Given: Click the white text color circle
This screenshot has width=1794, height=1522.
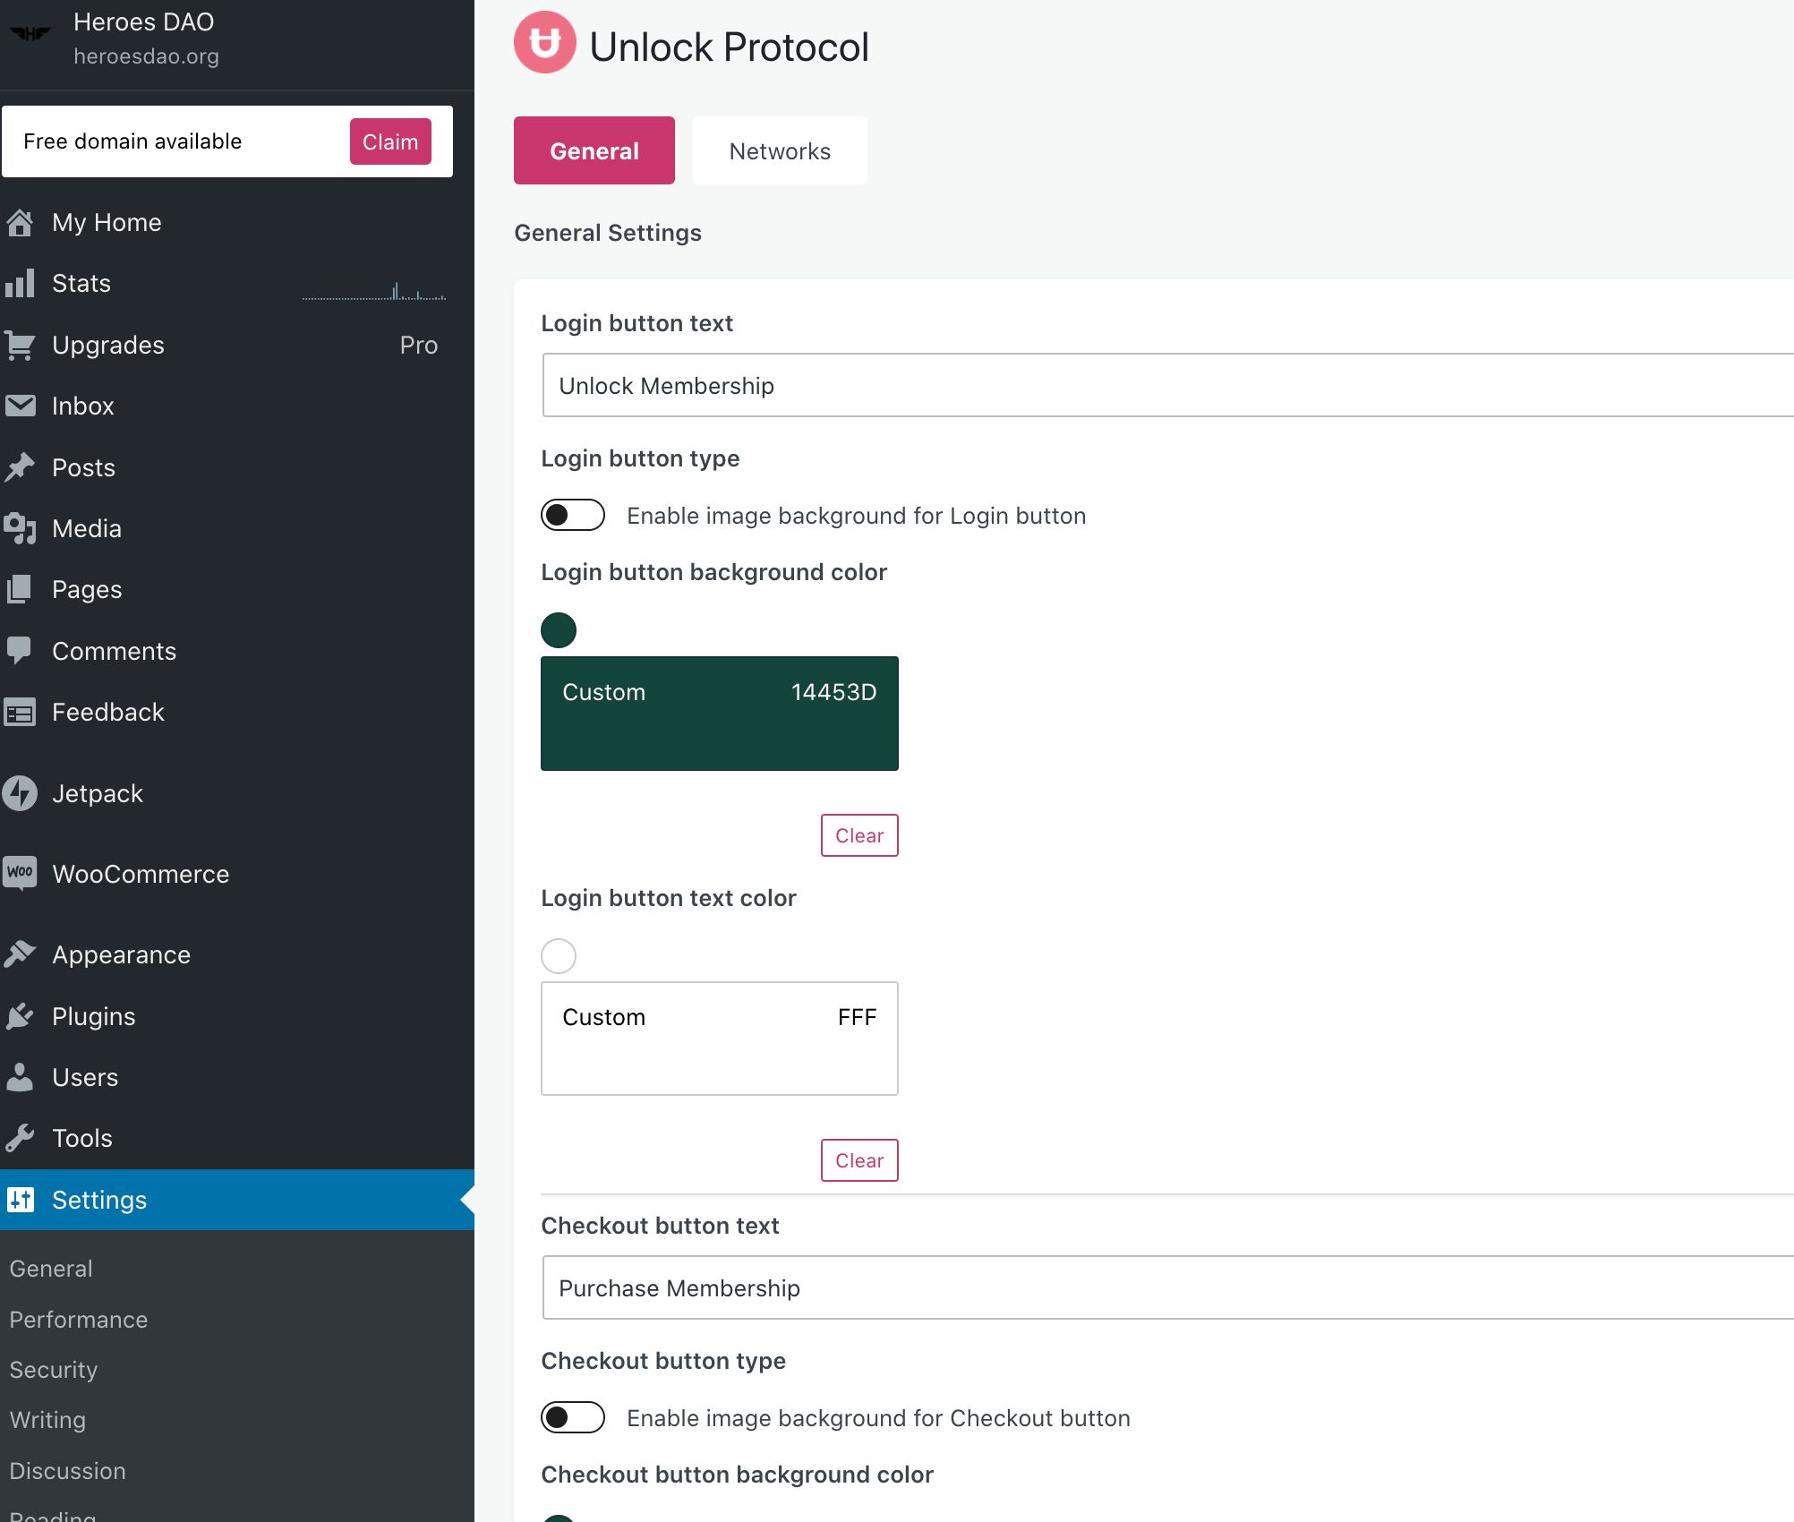Looking at the screenshot, I should point(559,956).
